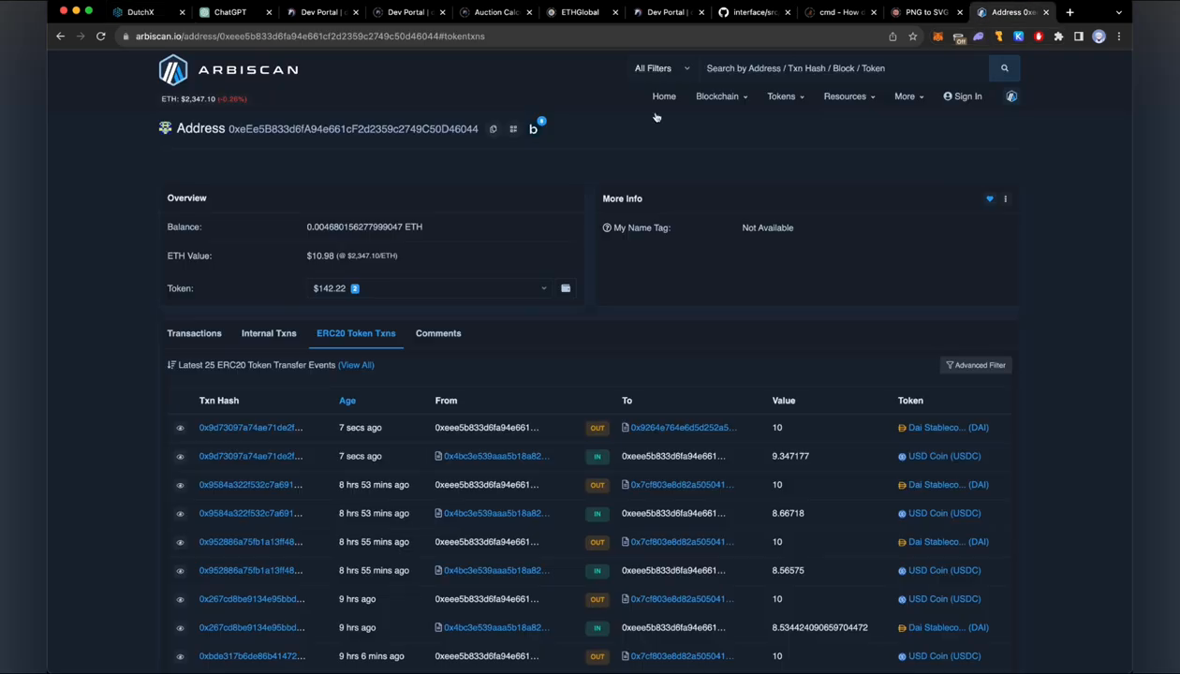
Task: Click the Txn Hash column header
Action: [x=218, y=401]
